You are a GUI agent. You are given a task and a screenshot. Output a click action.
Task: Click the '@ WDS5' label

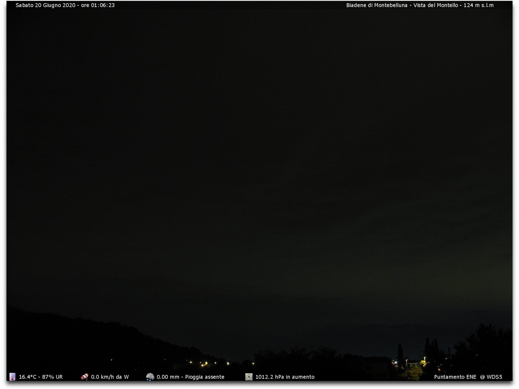[x=491, y=377]
